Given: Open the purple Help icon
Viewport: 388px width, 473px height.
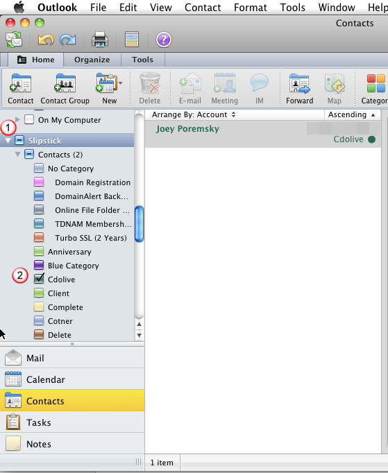Looking at the screenshot, I should (x=164, y=40).
